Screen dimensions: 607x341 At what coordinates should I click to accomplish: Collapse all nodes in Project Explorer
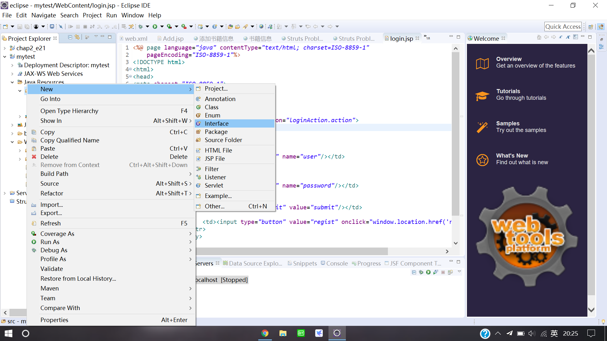70,37
